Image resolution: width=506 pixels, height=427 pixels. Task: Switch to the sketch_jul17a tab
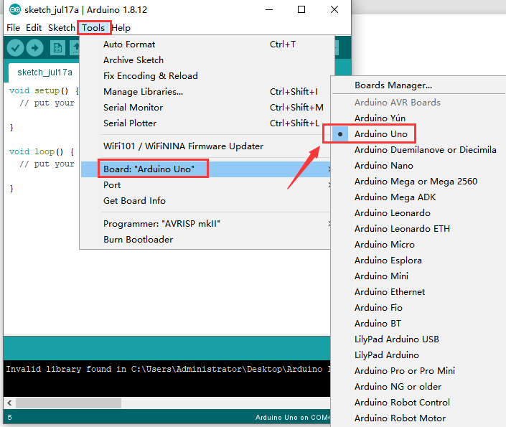[44, 72]
